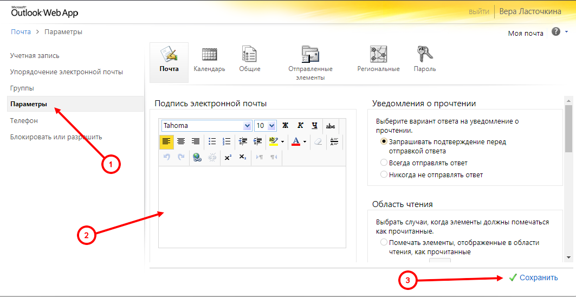Apply yellow text highlight color
Image resolution: width=576 pixels, height=297 pixels.
[x=273, y=141]
